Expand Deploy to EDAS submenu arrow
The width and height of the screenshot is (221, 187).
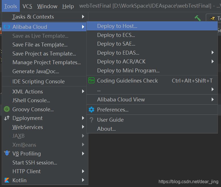click(213, 53)
